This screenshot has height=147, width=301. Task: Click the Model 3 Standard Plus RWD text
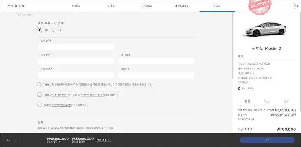[x=253, y=64]
